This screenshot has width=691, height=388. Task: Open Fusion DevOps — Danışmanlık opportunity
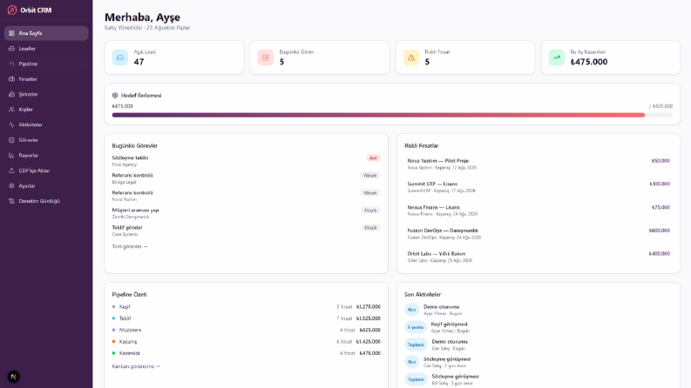539,234
